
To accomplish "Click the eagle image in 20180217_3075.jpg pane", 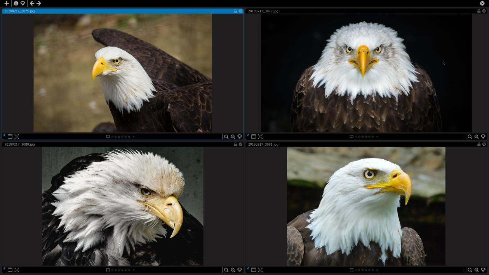I will [x=122, y=73].
